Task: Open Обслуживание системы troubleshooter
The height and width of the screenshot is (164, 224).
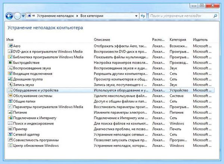Action: [x=32, y=96]
